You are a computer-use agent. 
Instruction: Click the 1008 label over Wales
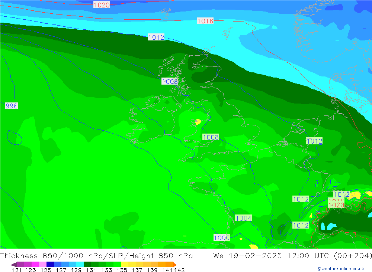(x=211, y=137)
